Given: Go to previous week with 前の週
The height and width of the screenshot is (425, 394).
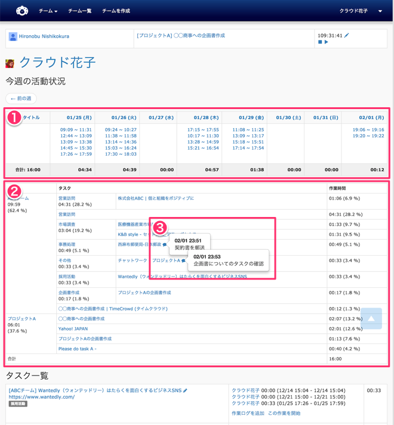Looking at the screenshot, I should pyautogui.click(x=21, y=98).
